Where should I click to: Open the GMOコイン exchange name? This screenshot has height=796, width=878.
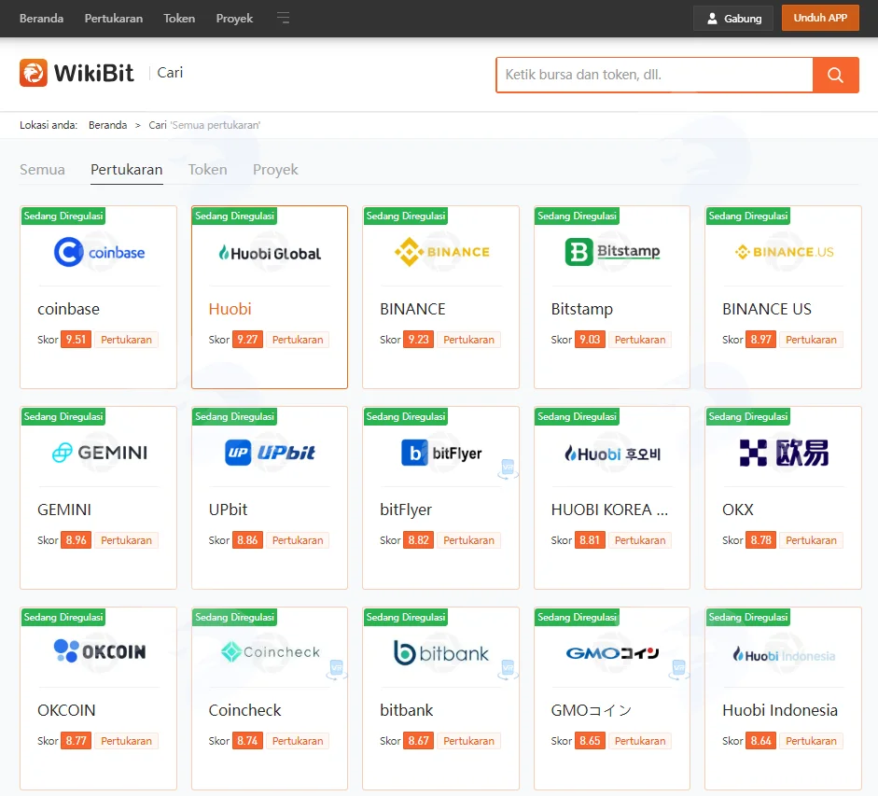coord(592,710)
